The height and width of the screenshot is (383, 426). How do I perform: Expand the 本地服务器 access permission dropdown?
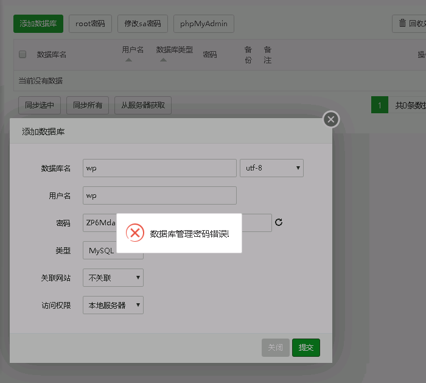(x=113, y=305)
